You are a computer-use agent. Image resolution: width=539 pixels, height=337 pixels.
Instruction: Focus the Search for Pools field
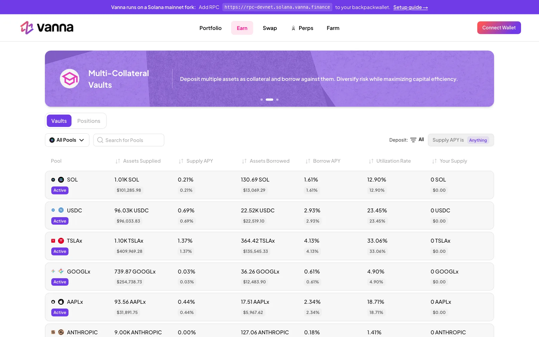pos(129,140)
